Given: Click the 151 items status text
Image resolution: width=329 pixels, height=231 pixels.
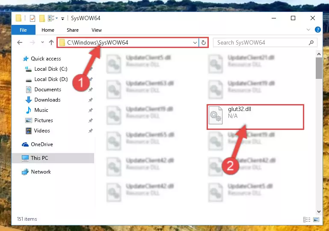Looking at the screenshot, I should pyautogui.click(x=27, y=219).
